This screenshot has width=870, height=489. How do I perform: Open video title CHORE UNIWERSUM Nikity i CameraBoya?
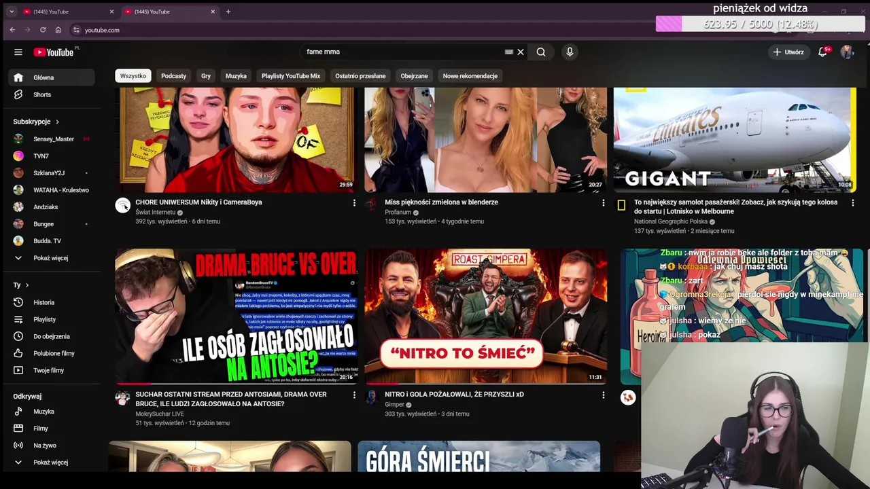pyautogui.click(x=198, y=202)
